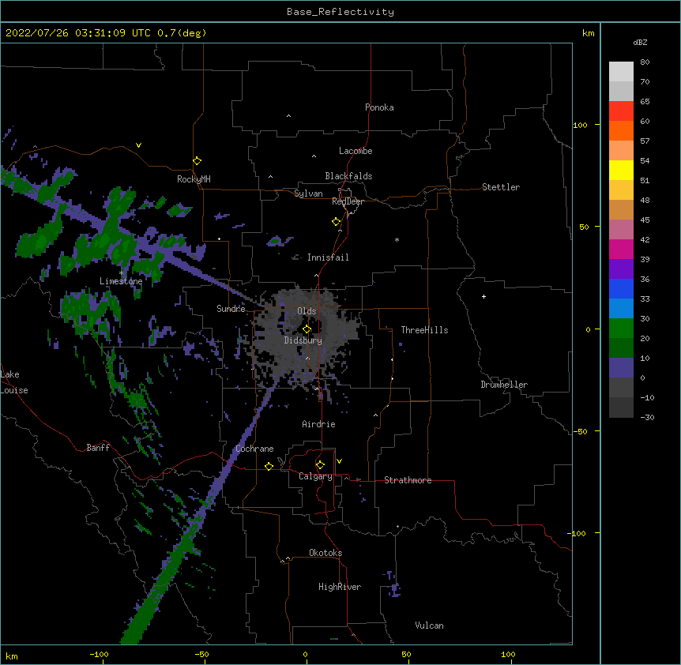Click the white plus marker north of Drumheller
This screenshot has width=681, height=665.
click(x=483, y=296)
